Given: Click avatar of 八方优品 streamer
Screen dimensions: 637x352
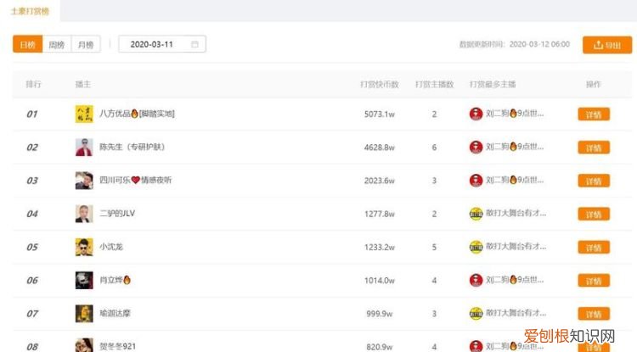Looking at the screenshot, I should [x=83, y=114].
